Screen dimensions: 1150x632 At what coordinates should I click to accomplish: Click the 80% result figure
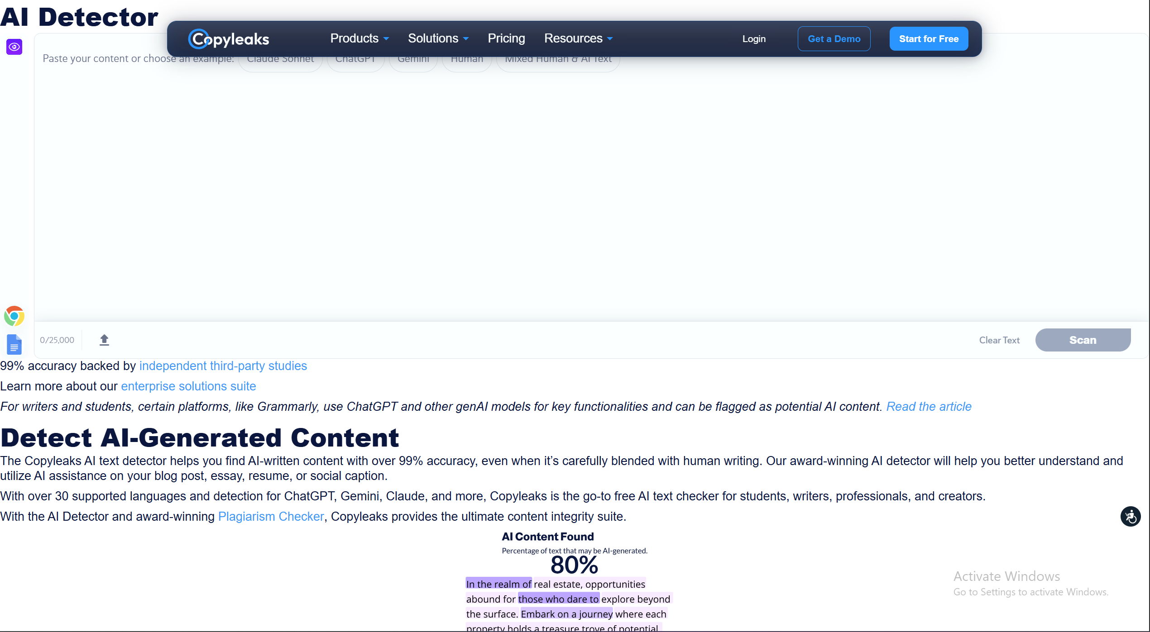[x=574, y=565]
